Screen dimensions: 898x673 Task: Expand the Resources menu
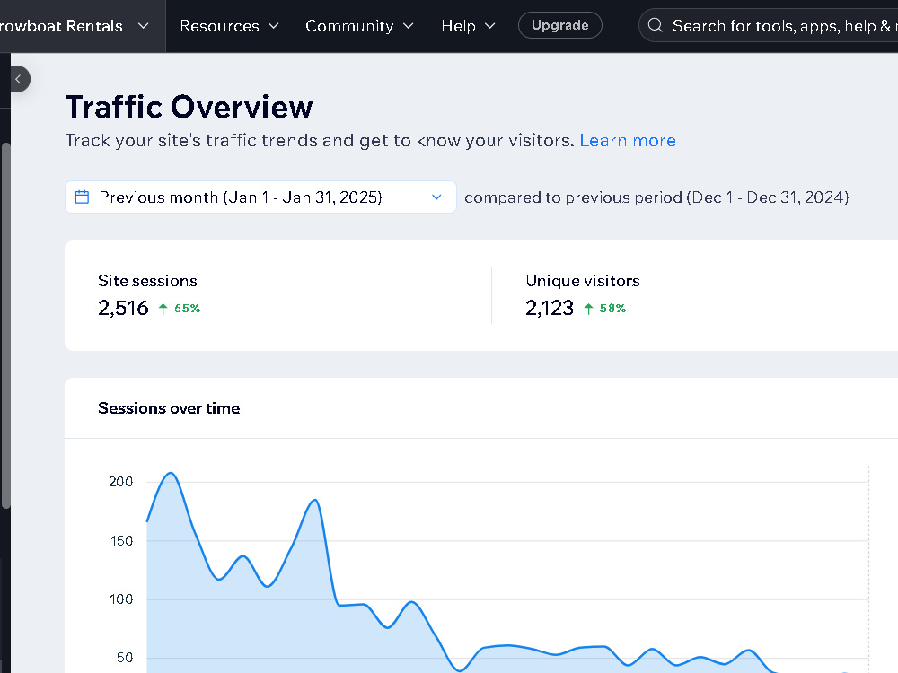click(229, 26)
